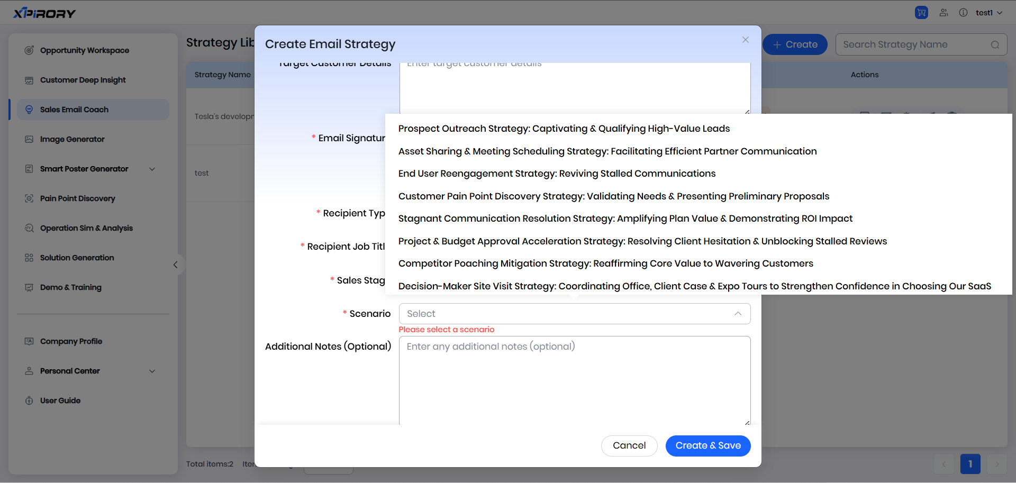
Task: Choose End User Reengagement Strategy option
Action: tap(557, 174)
